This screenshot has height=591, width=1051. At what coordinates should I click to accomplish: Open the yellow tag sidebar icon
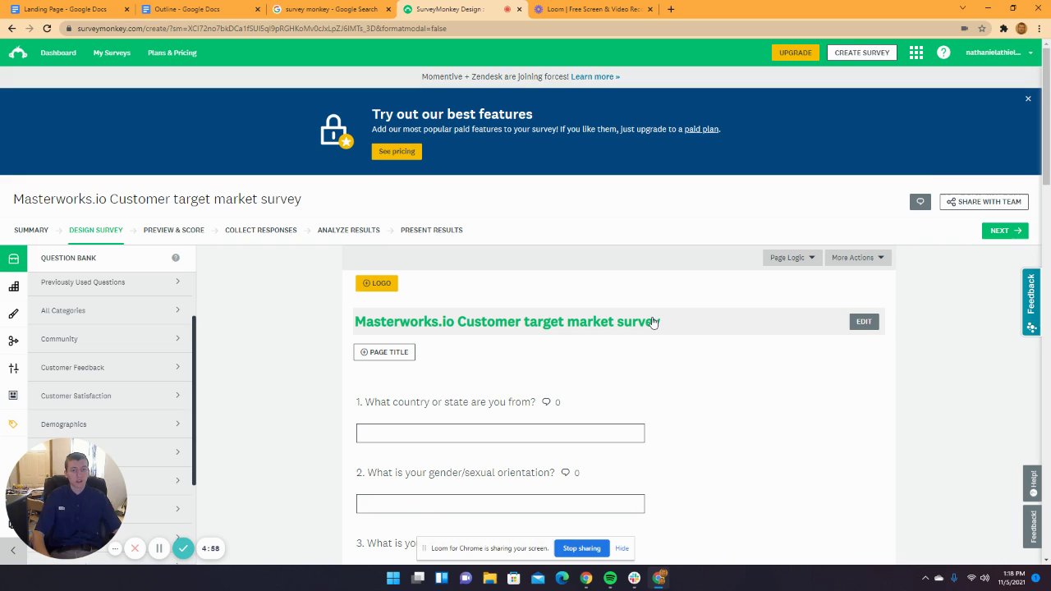point(13,424)
